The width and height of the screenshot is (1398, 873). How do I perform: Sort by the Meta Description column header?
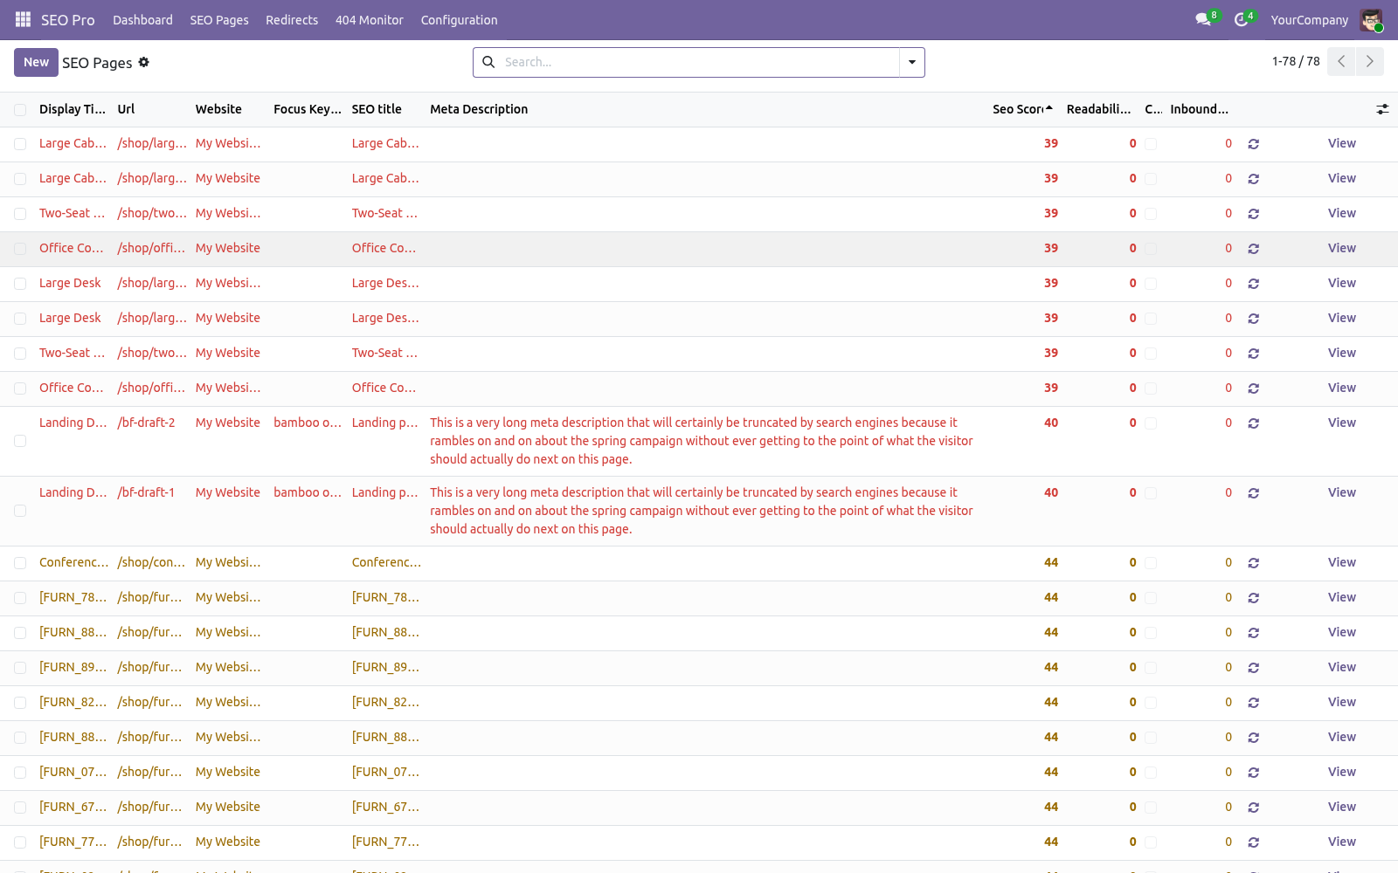click(x=479, y=109)
